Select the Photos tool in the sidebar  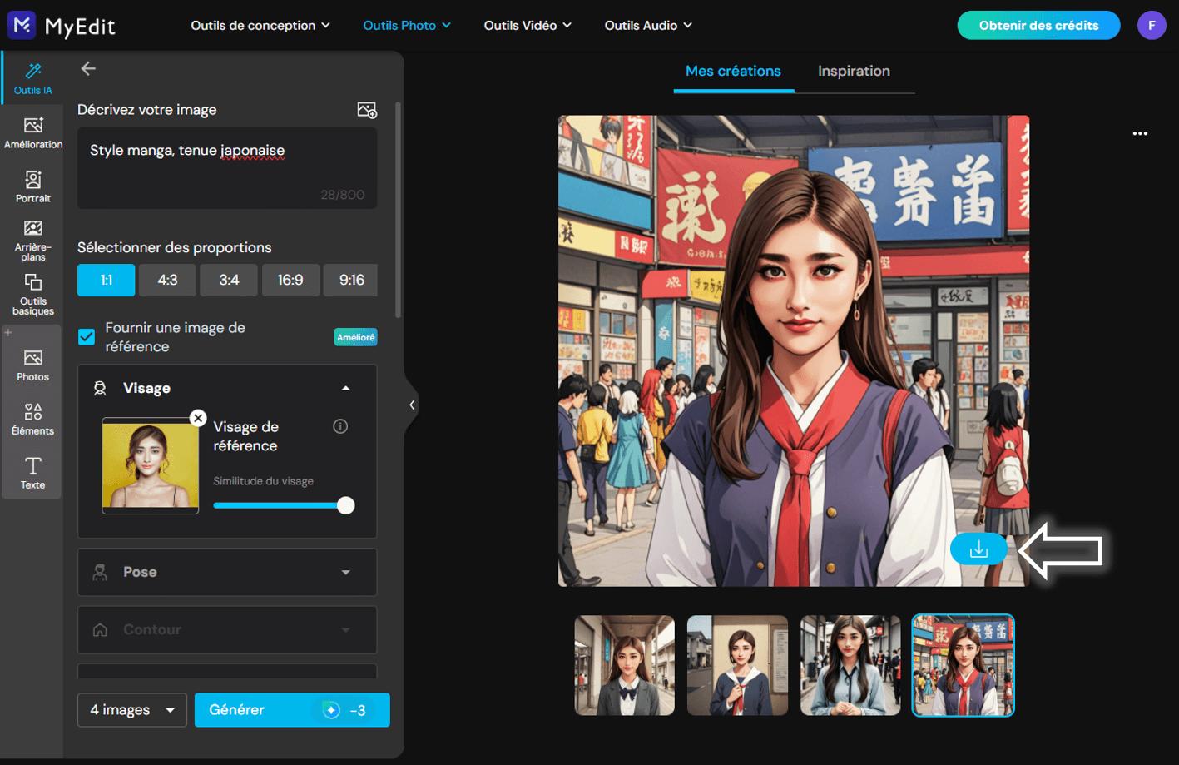(x=33, y=364)
